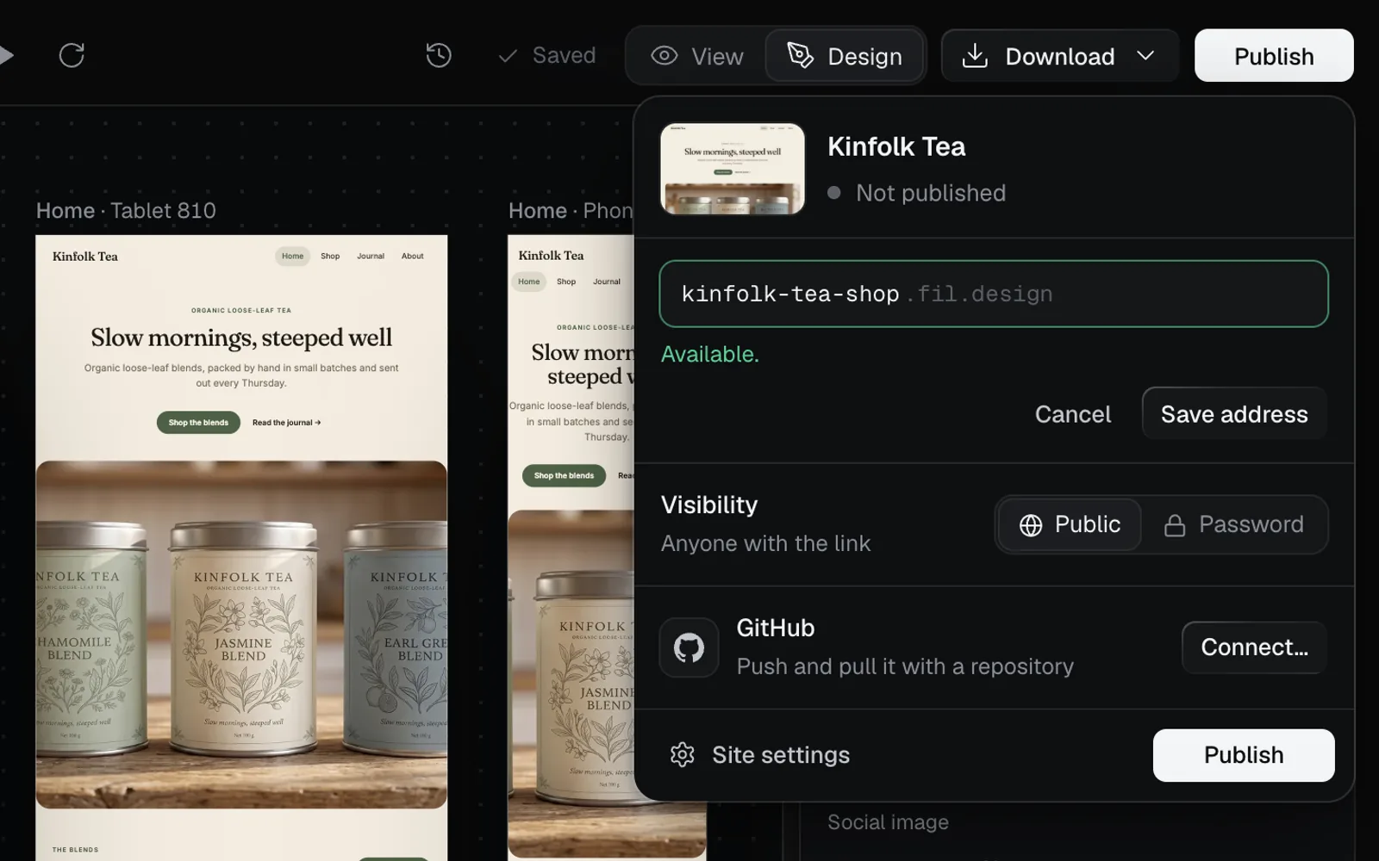
Task: Click Journal nav item in tablet preview
Action: (371, 257)
